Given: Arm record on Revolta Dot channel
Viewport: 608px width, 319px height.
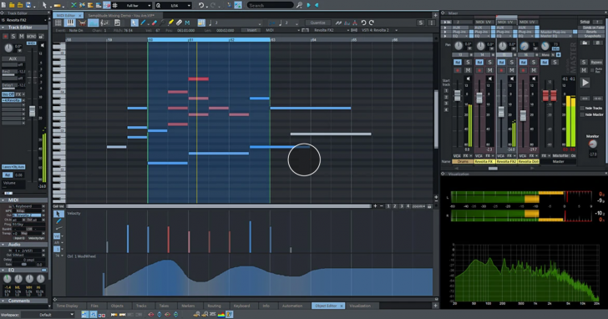Looking at the screenshot, I should pos(524,70).
